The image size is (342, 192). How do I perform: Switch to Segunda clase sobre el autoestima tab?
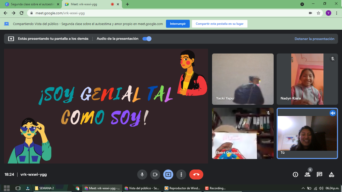click(x=33, y=4)
